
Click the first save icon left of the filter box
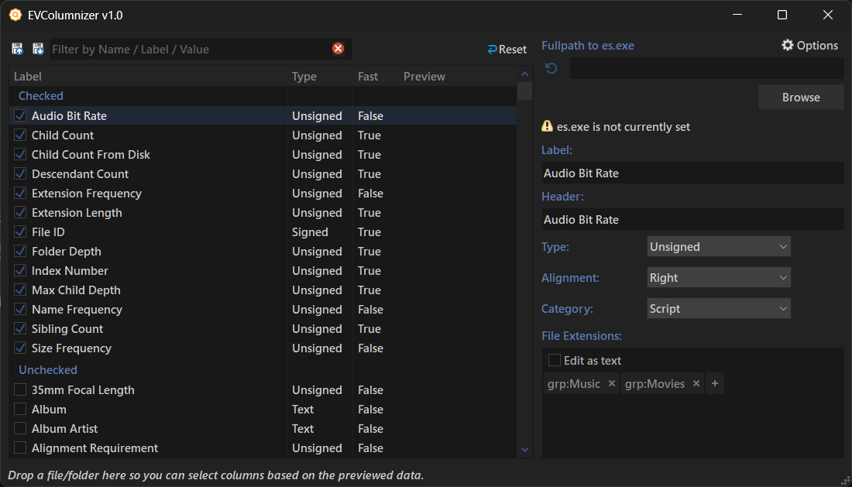tap(17, 49)
